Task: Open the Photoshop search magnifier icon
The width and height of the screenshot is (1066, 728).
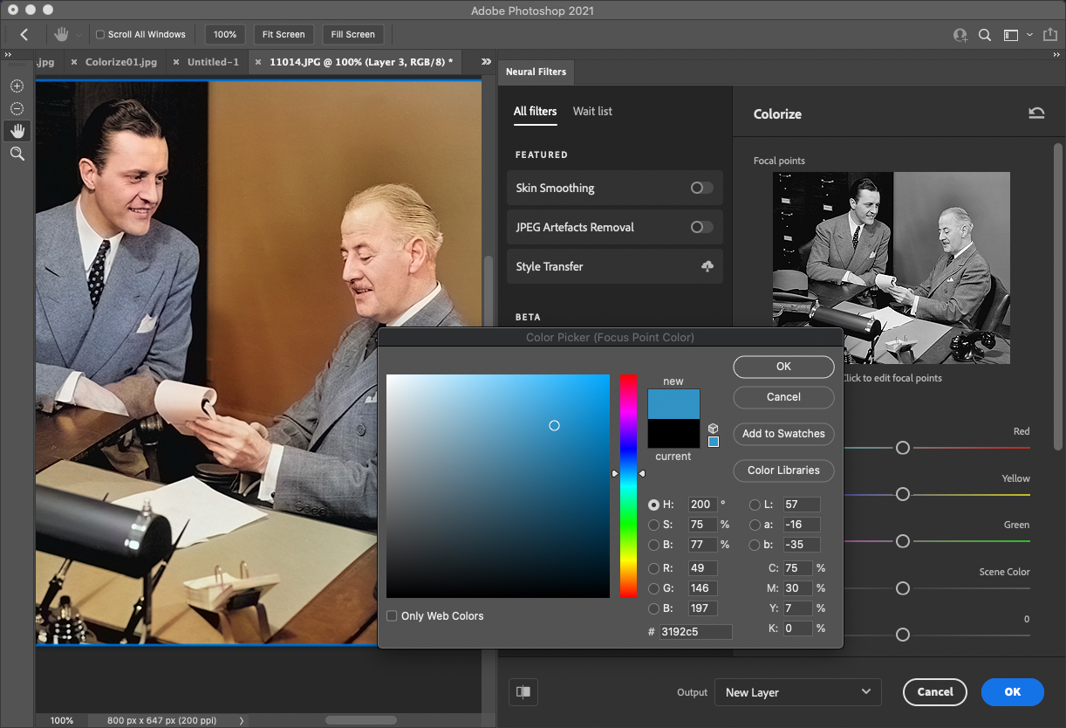Action: (x=985, y=35)
